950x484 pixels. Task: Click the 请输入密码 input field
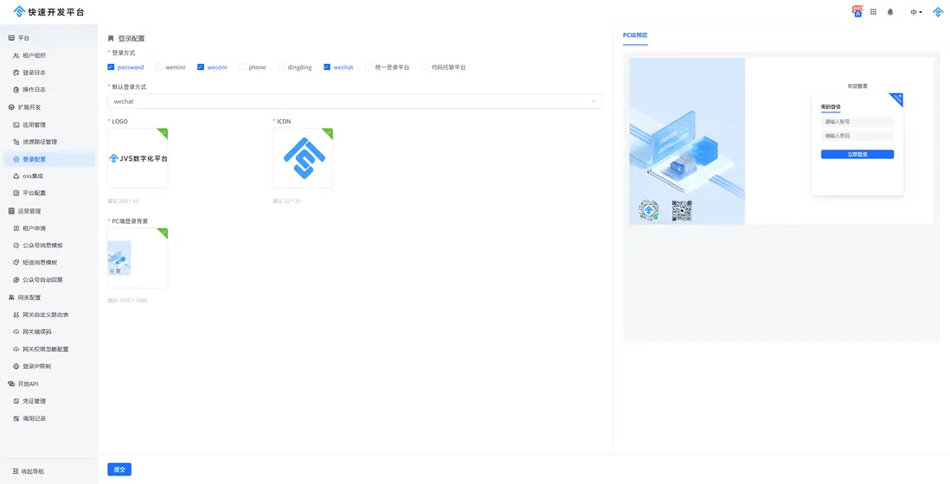coord(857,136)
